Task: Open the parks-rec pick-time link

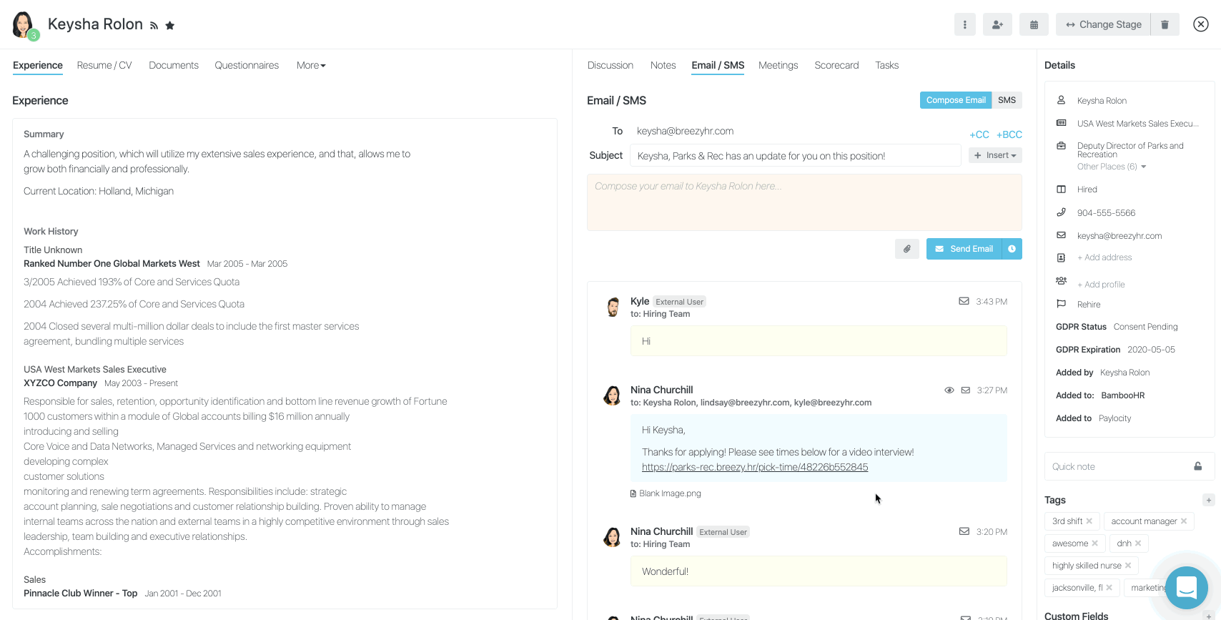Action: pos(755,467)
